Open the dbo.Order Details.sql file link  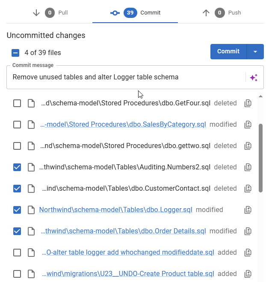123,231
